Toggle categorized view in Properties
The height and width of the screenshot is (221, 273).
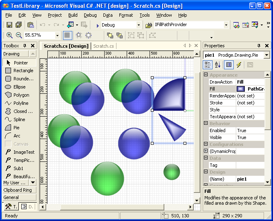coord(208,65)
